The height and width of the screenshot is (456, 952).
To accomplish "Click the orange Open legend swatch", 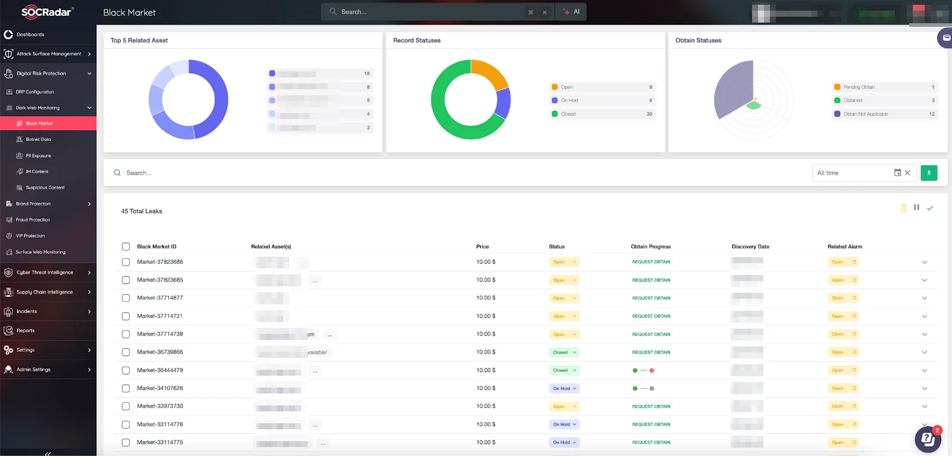I will pyautogui.click(x=555, y=87).
